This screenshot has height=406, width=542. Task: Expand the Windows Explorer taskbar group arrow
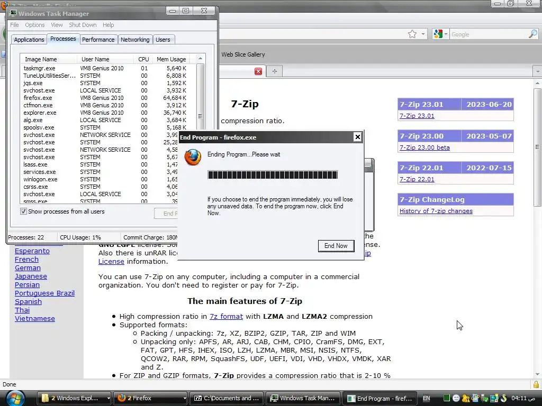tap(108, 399)
